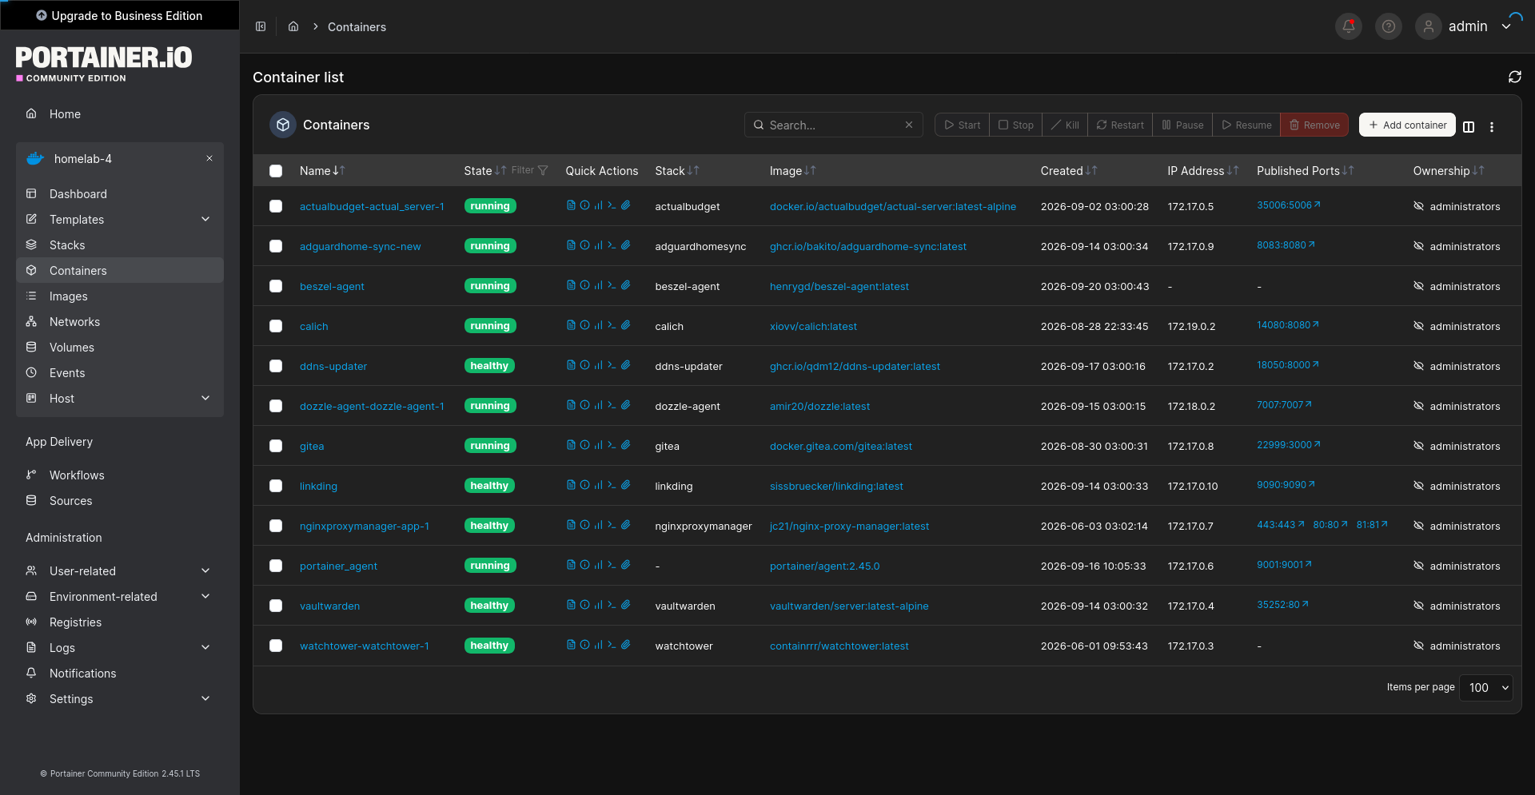Go to Stacks in the sidebar
This screenshot has height=795, width=1535.
120,244
